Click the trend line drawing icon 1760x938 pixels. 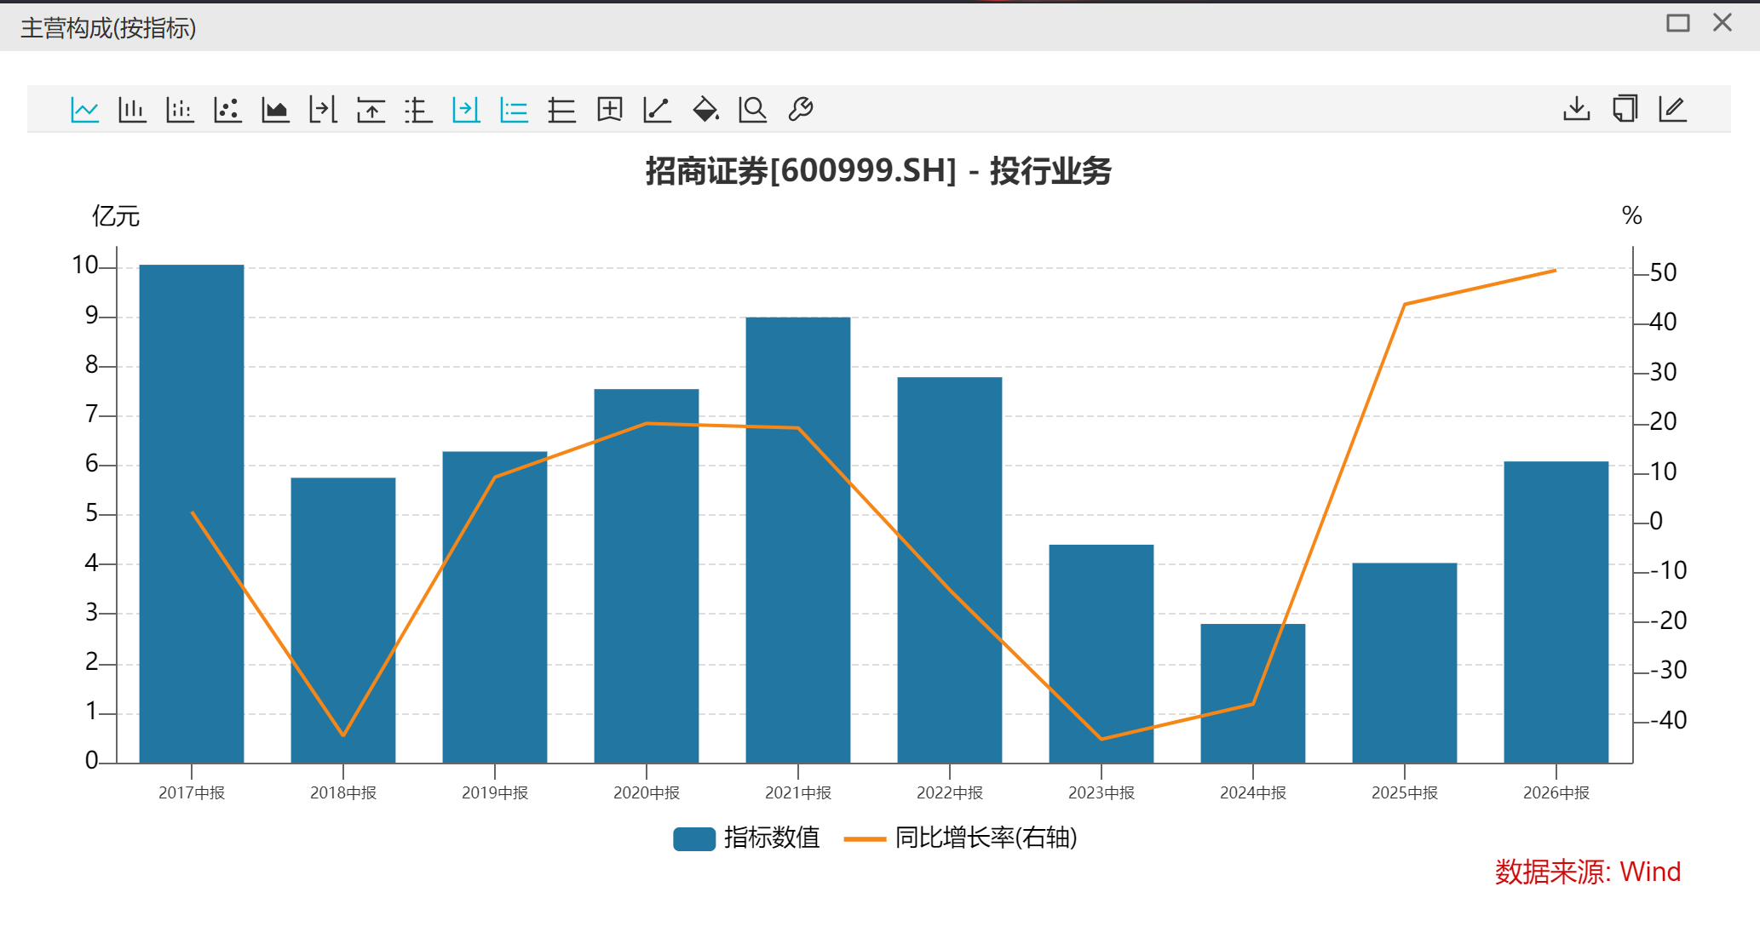click(657, 110)
